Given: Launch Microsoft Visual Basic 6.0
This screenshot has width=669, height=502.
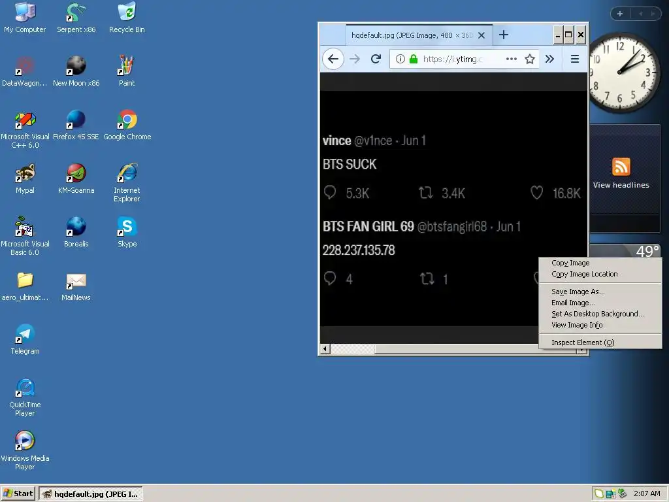Looking at the screenshot, I should pos(25,237).
